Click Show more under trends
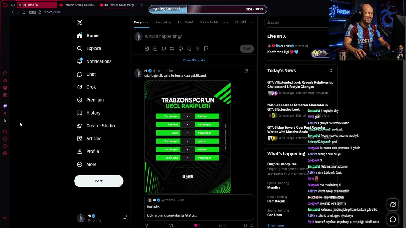 [276, 225]
